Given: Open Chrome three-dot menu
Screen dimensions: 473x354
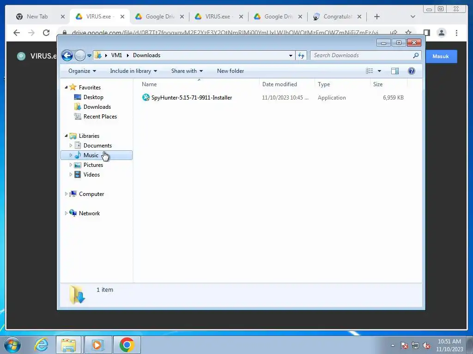Looking at the screenshot, I should pyautogui.click(x=456, y=33).
